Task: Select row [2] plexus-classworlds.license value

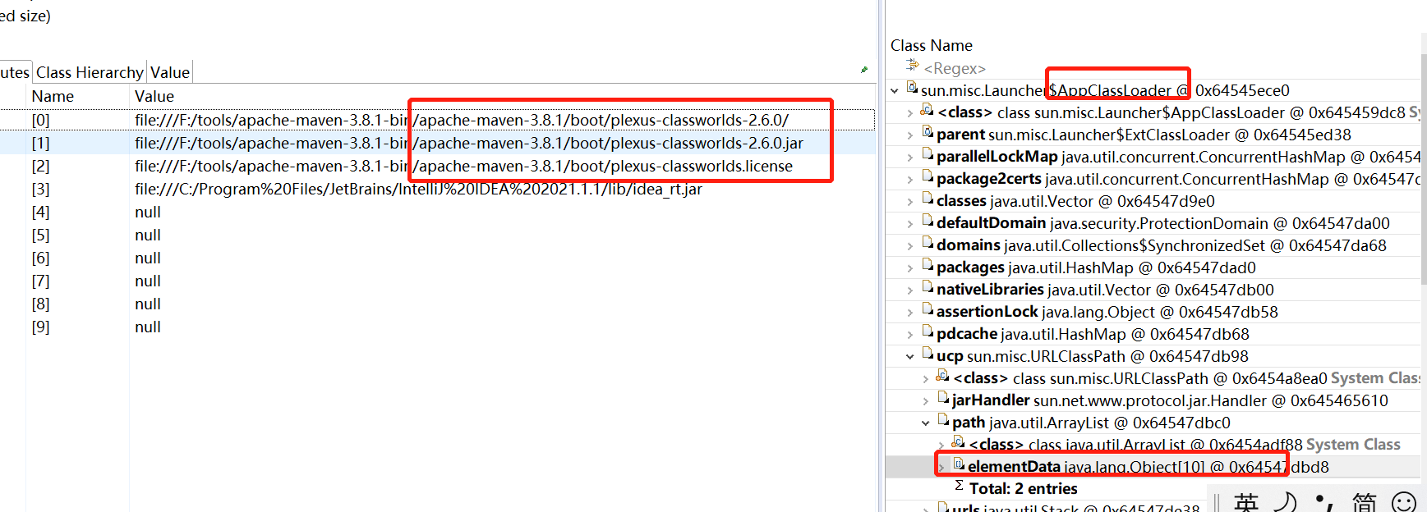Action: click(464, 166)
